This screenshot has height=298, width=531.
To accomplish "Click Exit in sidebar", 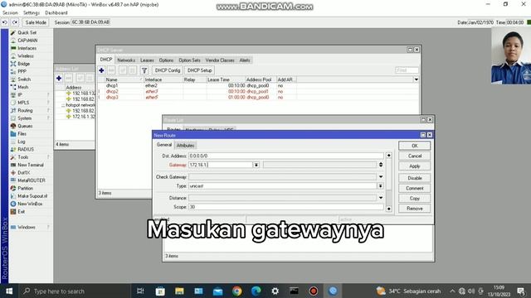I will 22,212.
